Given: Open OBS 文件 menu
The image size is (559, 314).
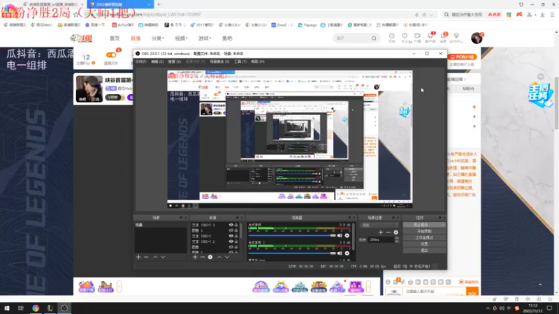Looking at the screenshot, I should pos(141,61).
